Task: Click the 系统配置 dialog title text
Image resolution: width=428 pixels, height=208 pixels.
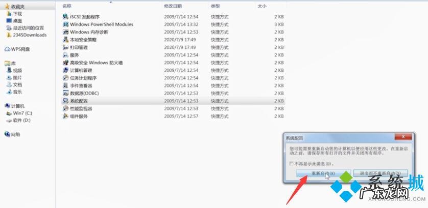Action: point(294,138)
